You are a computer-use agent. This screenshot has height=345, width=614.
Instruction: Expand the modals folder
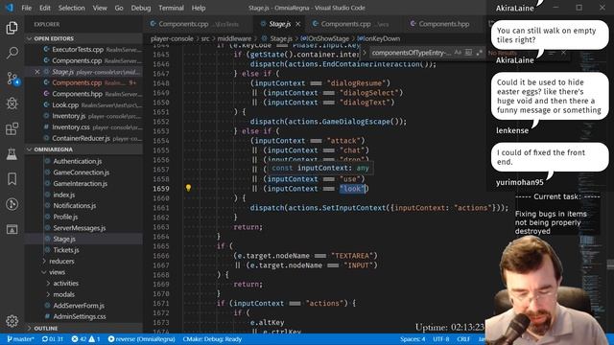63,294
